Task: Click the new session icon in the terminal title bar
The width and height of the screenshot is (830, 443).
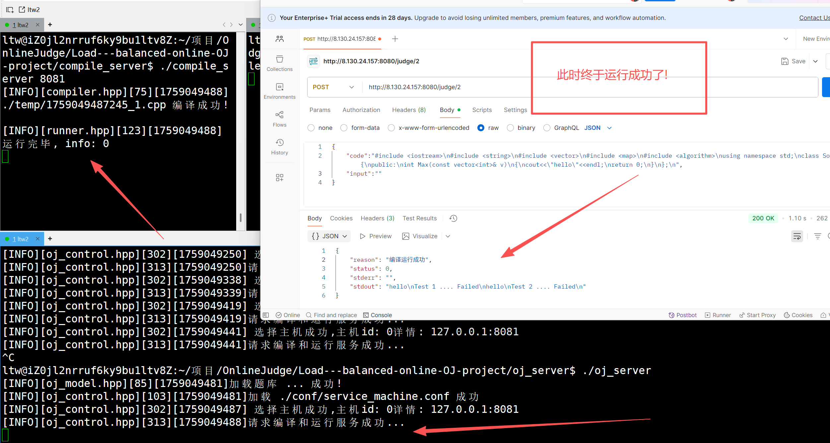Action: 10,10
